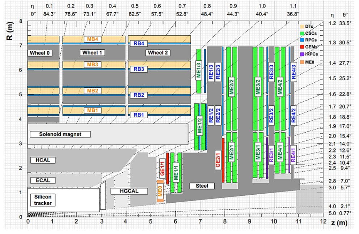
Task: Select the ME4/2 label
Action: (280, 87)
